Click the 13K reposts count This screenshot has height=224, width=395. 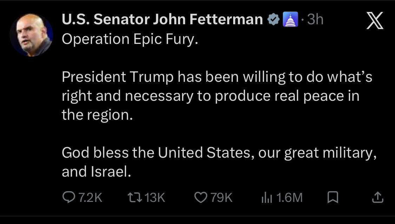pos(154,198)
